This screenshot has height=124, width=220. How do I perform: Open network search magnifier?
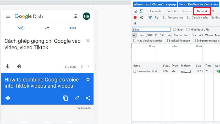157,17
